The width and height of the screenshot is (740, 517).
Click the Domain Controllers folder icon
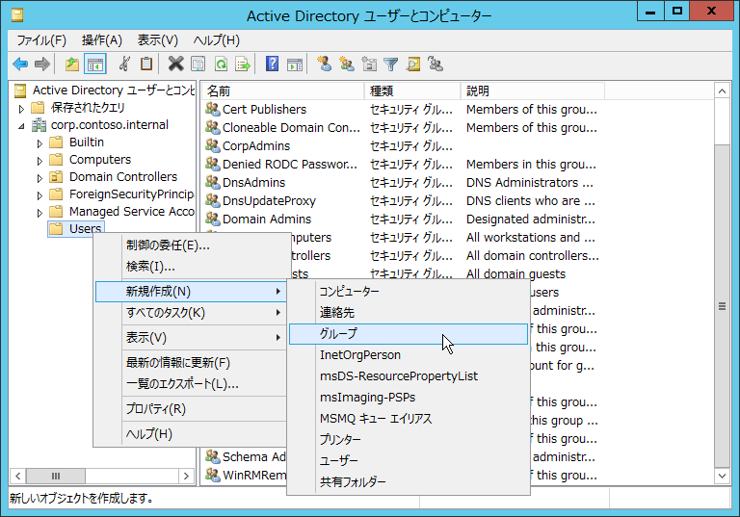[x=56, y=177]
